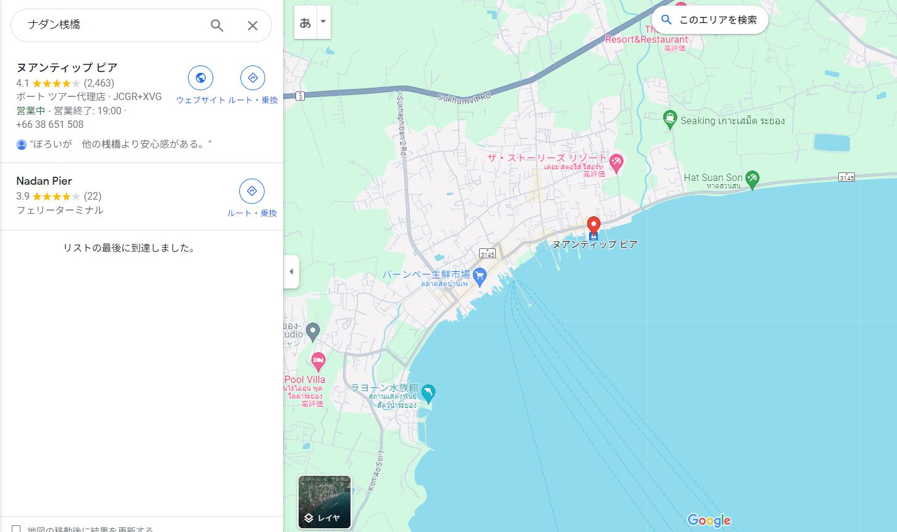
Task: Click the search magnifier icon in search box
Action: coord(217,25)
